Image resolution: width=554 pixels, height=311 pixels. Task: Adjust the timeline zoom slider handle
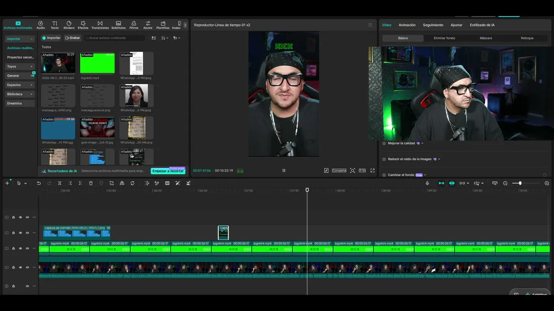click(520, 183)
